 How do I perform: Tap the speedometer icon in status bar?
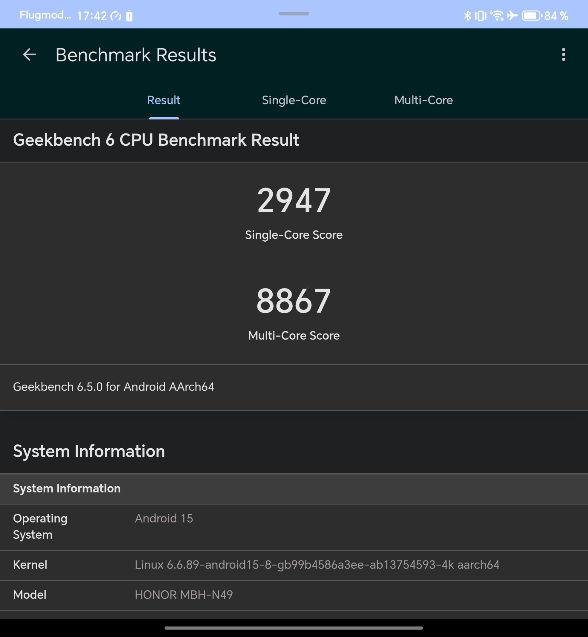pos(116,16)
